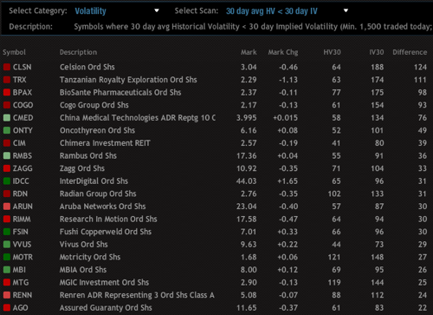Select the MOTR symbol
Viewport: 433px width, 315px height.
pyautogui.click(x=23, y=257)
